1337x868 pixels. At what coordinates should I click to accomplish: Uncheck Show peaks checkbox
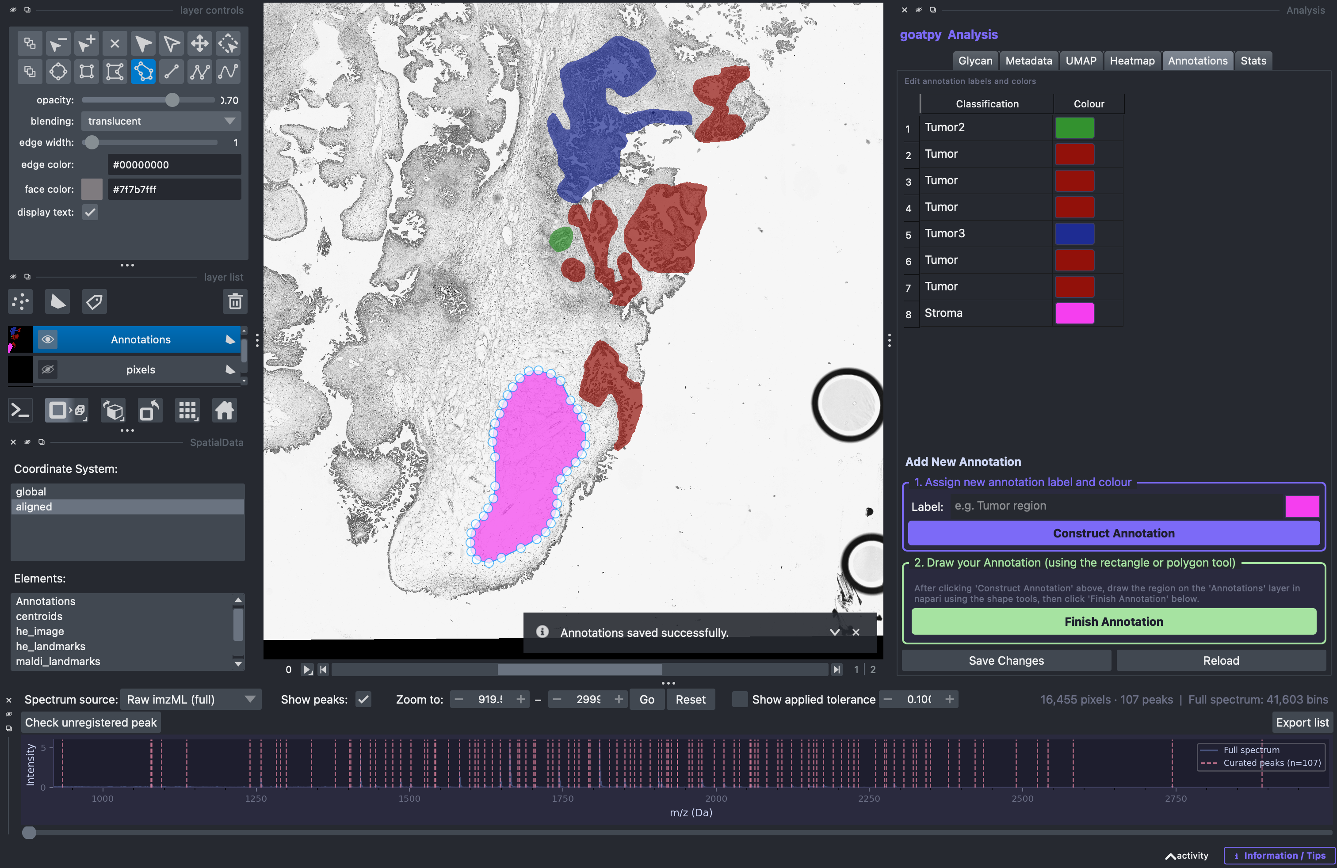(363, 700)
